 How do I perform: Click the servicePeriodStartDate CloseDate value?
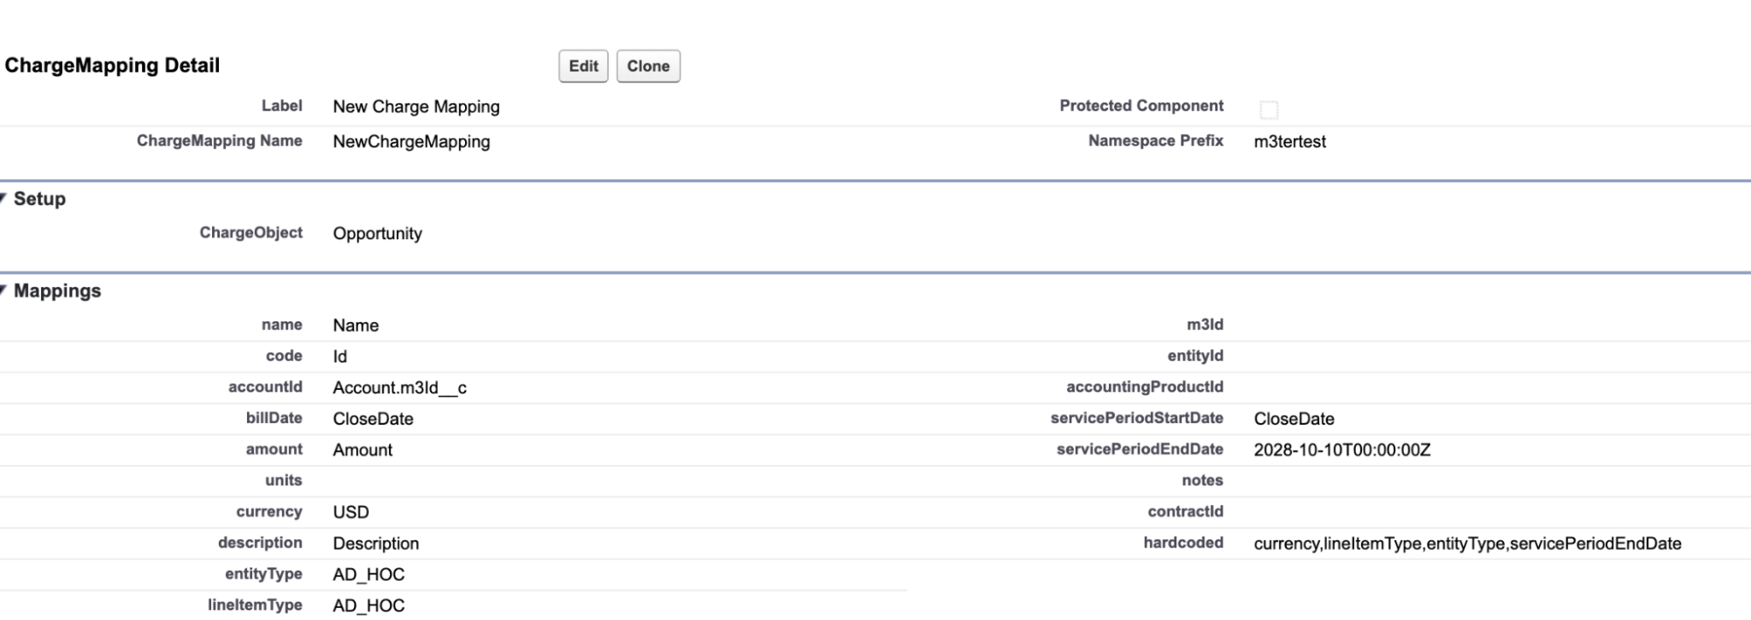pos(1294,419)
